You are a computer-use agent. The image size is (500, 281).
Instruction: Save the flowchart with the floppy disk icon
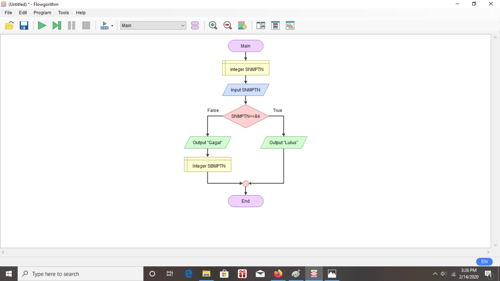click(24, 25)
